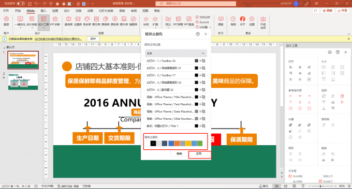Open the 图示库 diagram library
352x189 pixels.
point(96,21)
